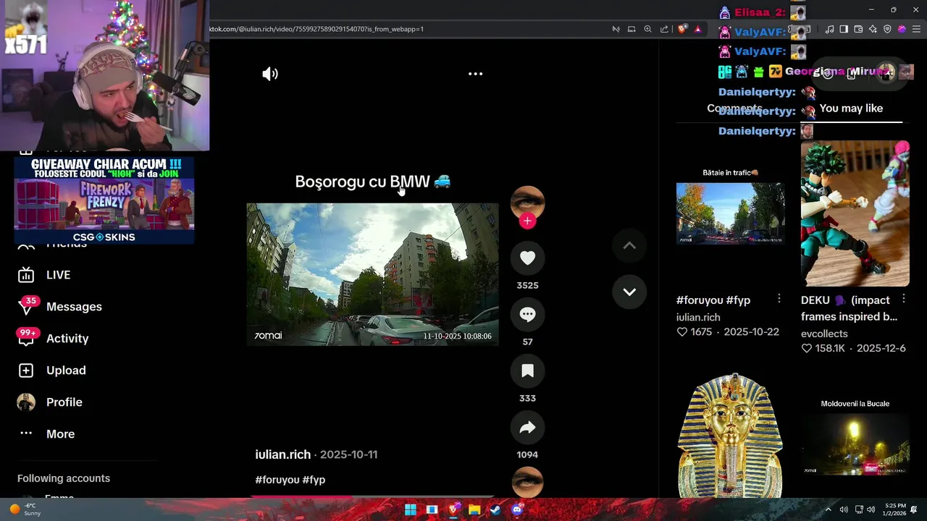Image resolution: width=927 pixels, height=521 pixels.
Task: Share the video using the arrow icon
Action: point(527,427)
